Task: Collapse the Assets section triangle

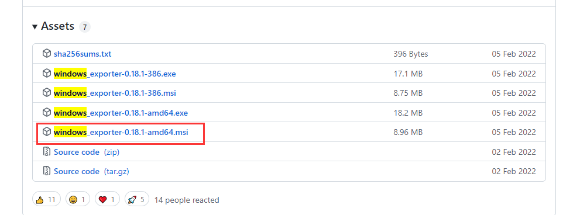Action: (35, 27)
